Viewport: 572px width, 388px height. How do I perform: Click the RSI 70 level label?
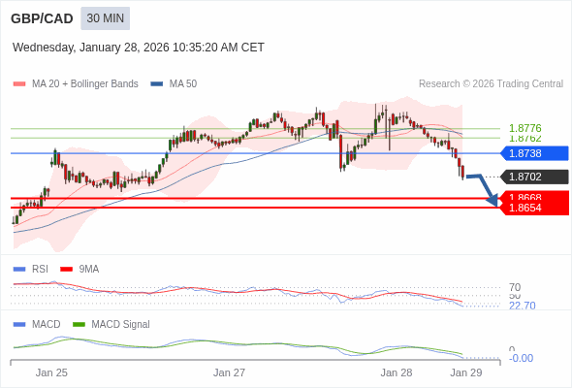pyautogui.click(x=515, y=287)
